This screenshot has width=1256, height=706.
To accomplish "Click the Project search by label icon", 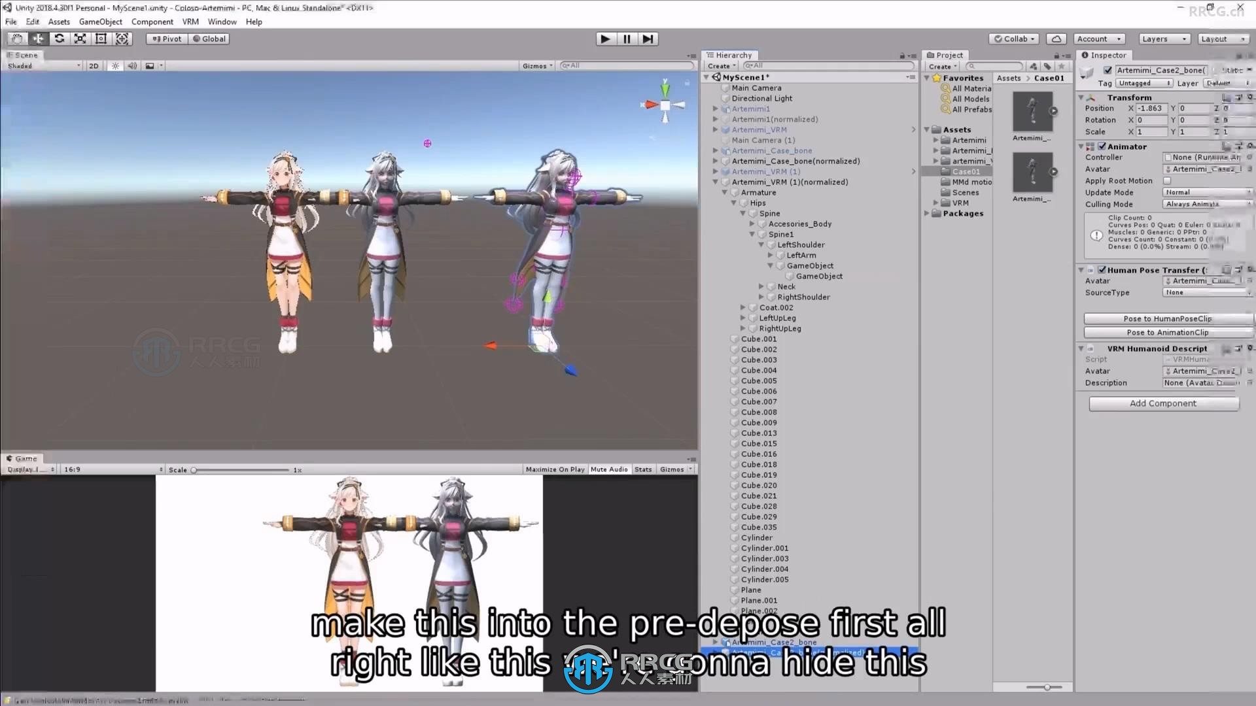I will tap(1047, 66).
